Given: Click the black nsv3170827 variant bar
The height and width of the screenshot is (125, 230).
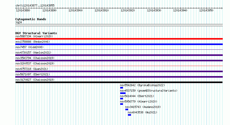Looking at the screenshot, I should [119, 82].
